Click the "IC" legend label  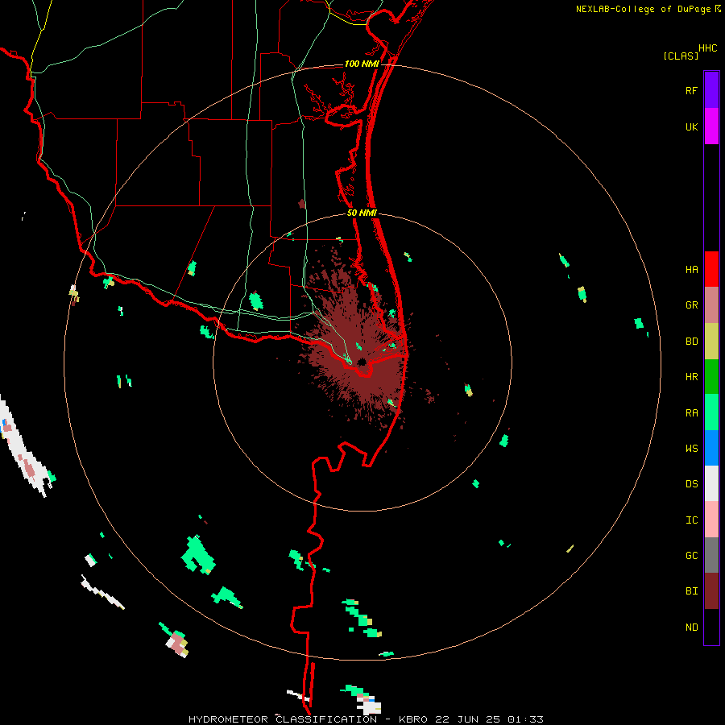pyautogui.click(x=691, y=520)
